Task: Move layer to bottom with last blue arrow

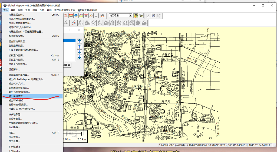Action: [x=80, y=57]
